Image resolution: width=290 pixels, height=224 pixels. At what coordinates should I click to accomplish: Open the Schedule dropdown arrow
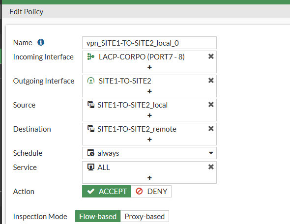[x=211, y=153]
